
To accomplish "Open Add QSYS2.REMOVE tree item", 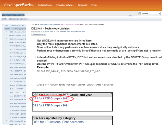I will point(18,99).
